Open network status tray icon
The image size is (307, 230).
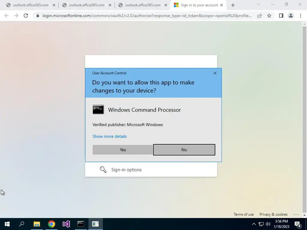coord(261,224)
